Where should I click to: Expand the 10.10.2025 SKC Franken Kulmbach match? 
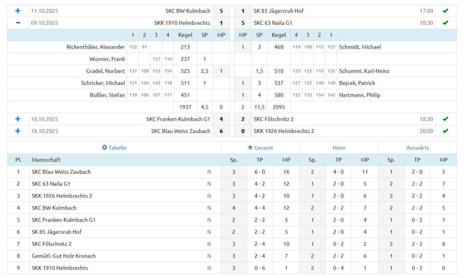click(18, 119)
